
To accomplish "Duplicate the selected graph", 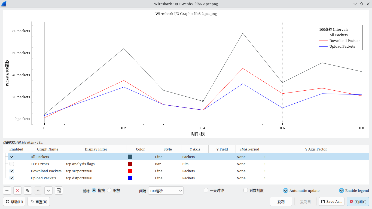I will [x=28, y=190].
